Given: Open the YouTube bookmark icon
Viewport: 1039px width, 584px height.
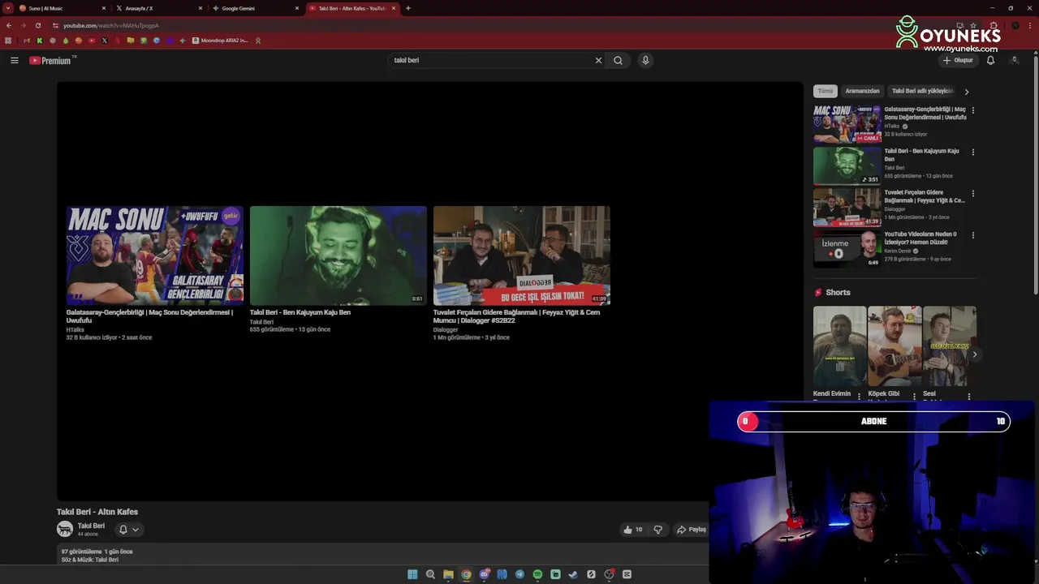Looking at the screenshot, I should (x=92, y=41).
